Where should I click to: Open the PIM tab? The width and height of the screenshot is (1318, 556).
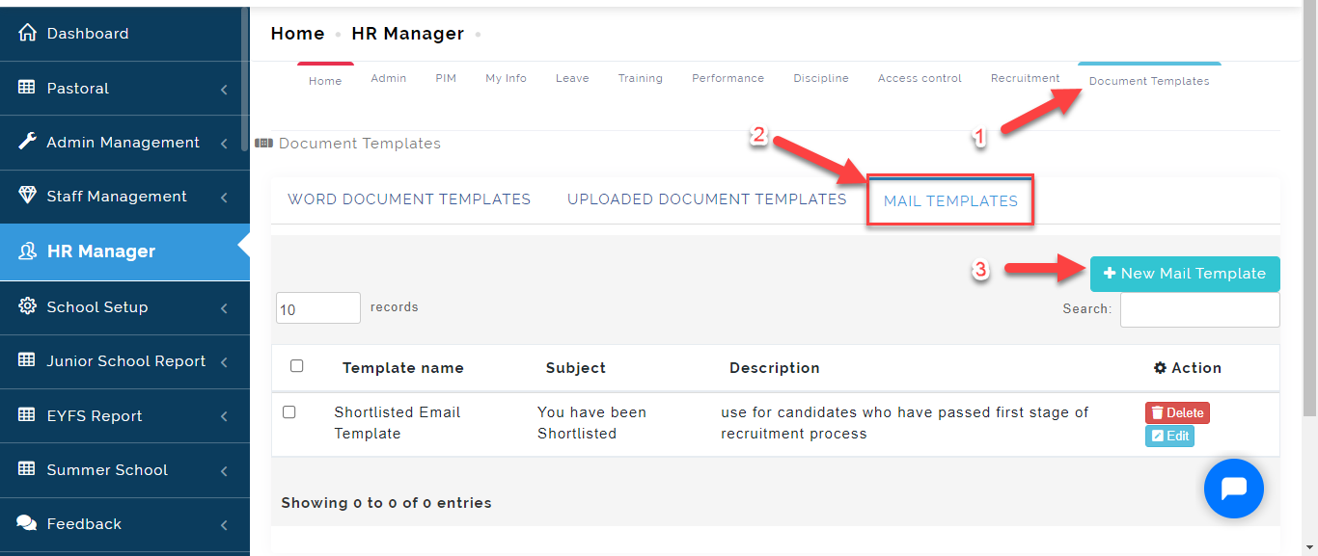click(x=446, y=78)
